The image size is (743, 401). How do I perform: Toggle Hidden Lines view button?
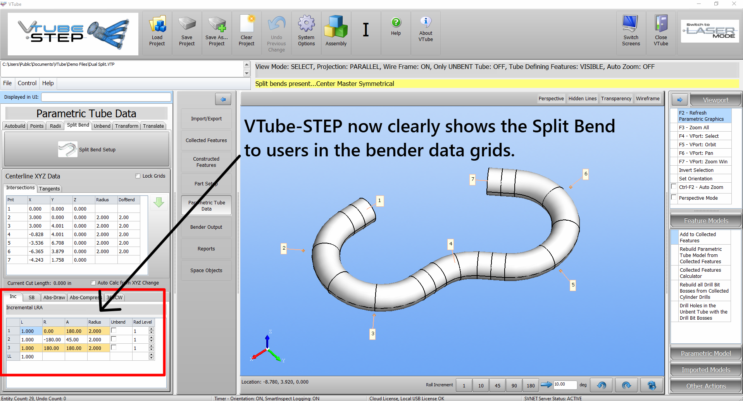(x=583, y=99)
